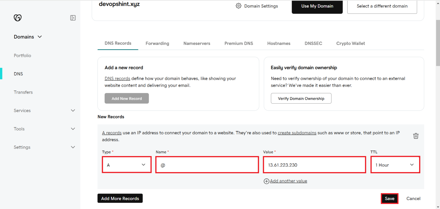Open the record Type dropdown
The image size is (440, 209).
point(126,165)
